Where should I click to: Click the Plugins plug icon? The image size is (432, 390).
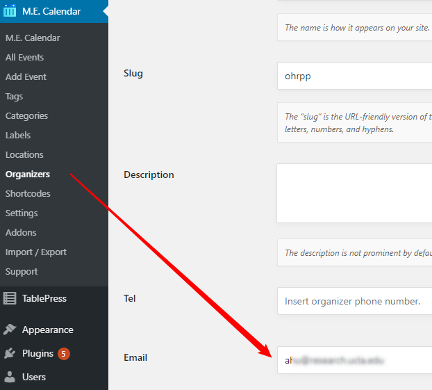pos(10,353)
